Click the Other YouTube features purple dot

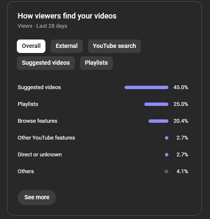pyautogui.click(x=167, y=138)
